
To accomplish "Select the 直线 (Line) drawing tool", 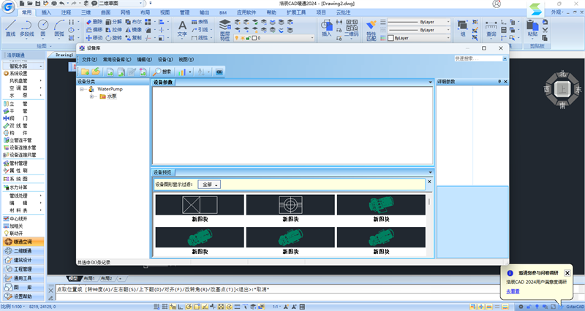I will click(10, 27).
